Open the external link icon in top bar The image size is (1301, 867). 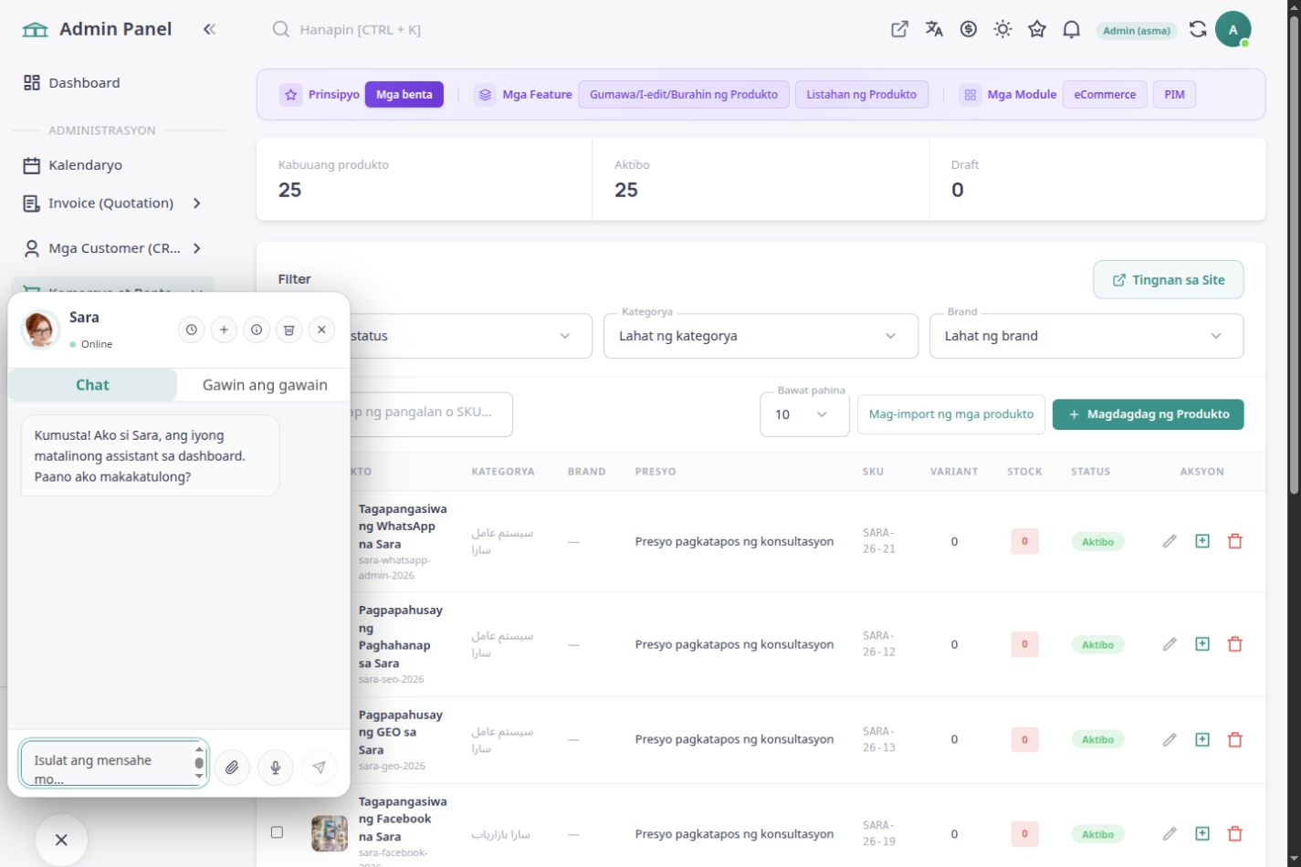pos(899,29)
